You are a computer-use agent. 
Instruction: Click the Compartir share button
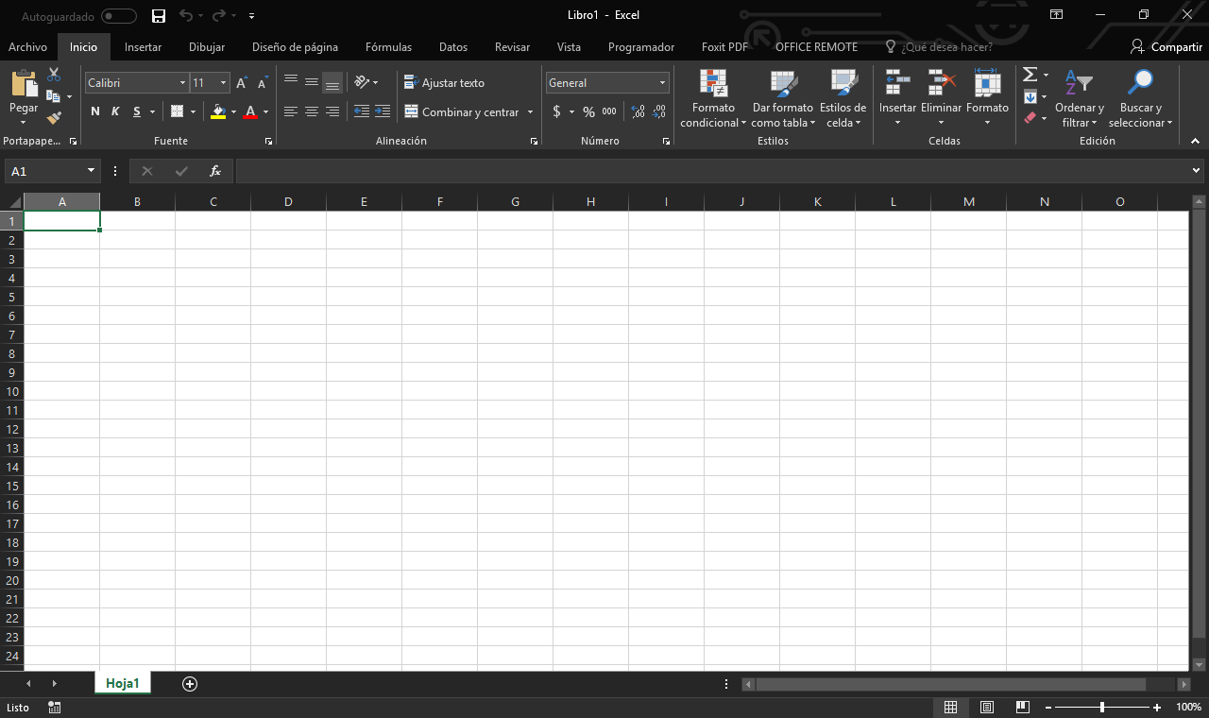(x=1166, y=47)
